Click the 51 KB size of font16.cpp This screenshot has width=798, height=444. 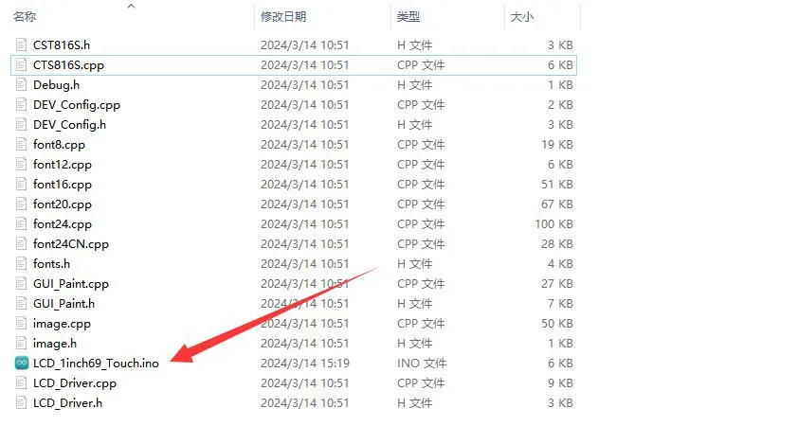[557, 184]
